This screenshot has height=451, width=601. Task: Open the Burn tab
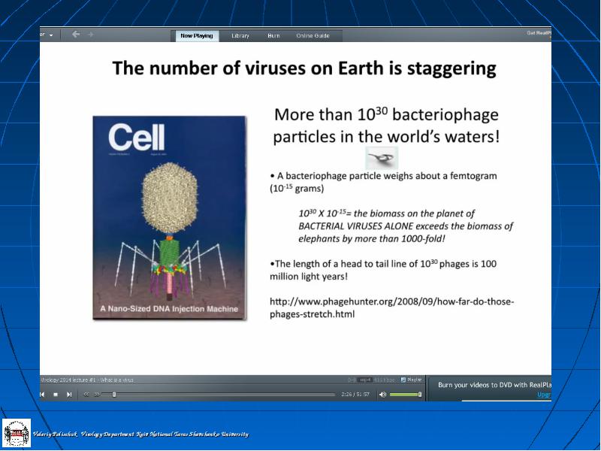point(273,35)
